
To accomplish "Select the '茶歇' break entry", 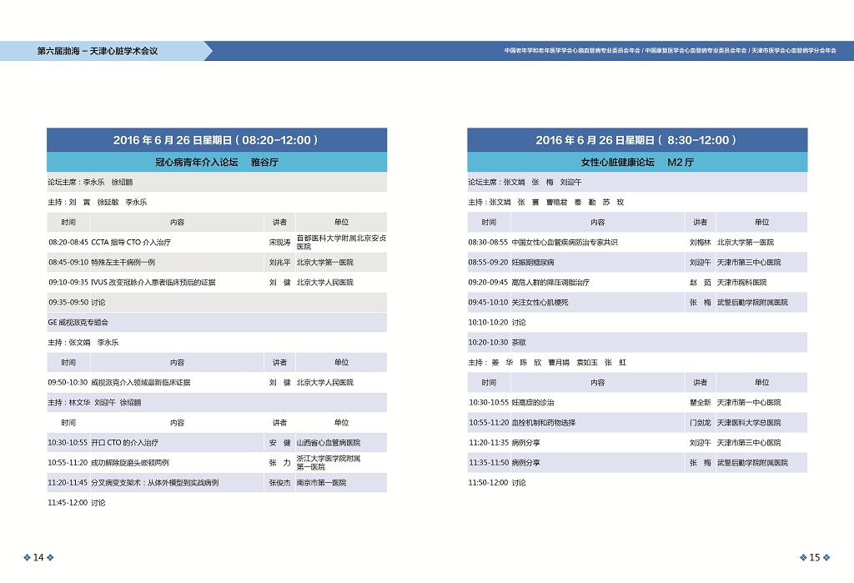I will click(x=519, y=342).
